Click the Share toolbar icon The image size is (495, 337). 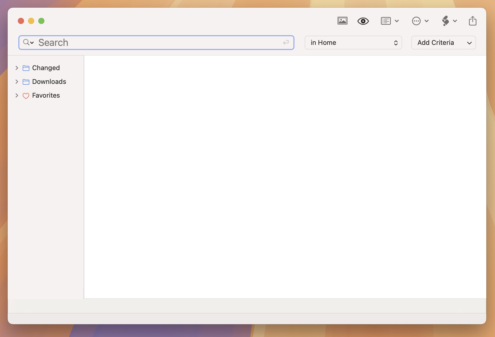tap(473, 21)
